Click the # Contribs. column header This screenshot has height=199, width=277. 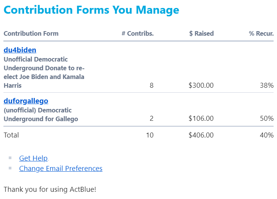[138, 33]
